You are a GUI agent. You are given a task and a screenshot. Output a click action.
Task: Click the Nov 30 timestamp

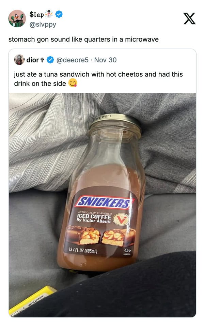pyautogui.click(x=105, y=60)
